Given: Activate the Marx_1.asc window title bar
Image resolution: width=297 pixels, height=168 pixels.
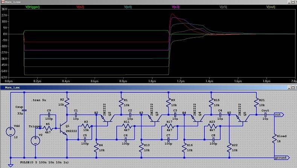Looking at the screenshot, I should click(x=113, y=87).
